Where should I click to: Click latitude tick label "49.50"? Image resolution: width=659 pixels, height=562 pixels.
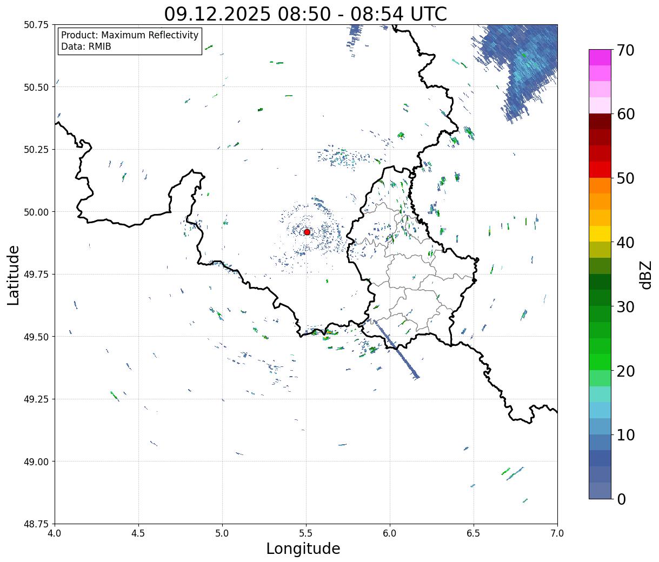tap(37, 337)
